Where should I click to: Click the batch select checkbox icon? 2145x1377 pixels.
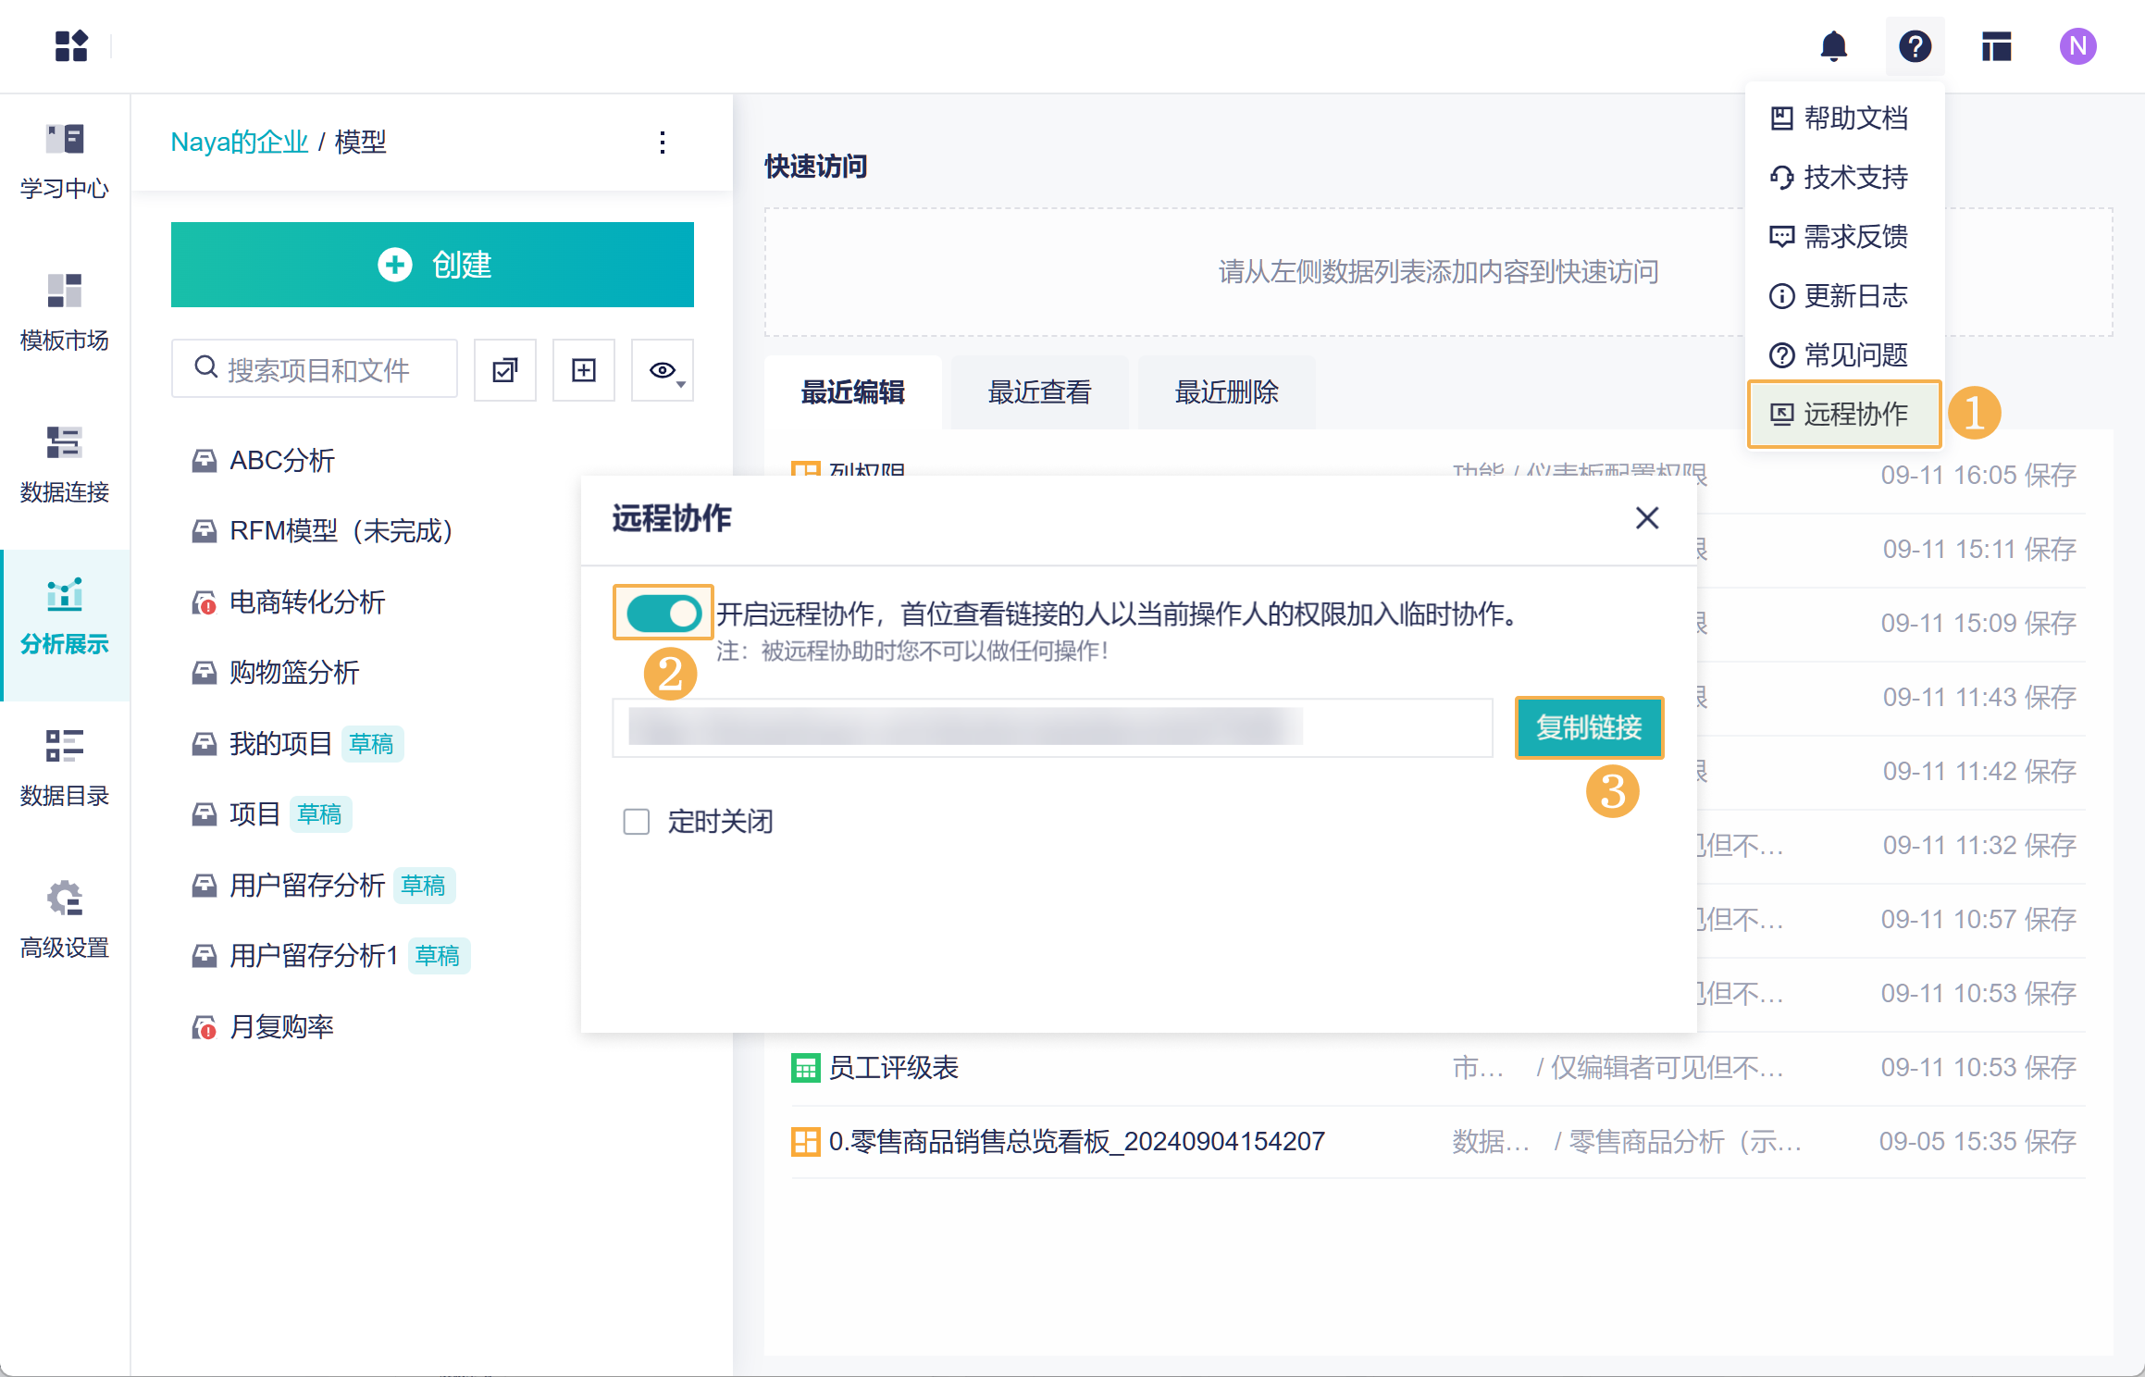(505, 370)
